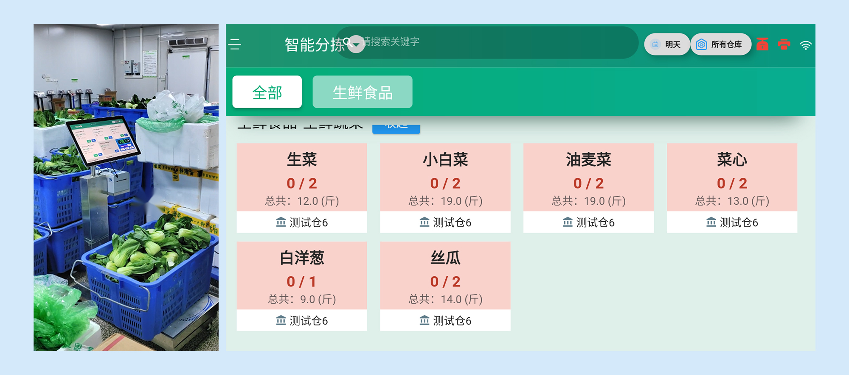Click the red printer icon
Screen dimensions: 849x375
pyautogui.click(x=784, y=44)
